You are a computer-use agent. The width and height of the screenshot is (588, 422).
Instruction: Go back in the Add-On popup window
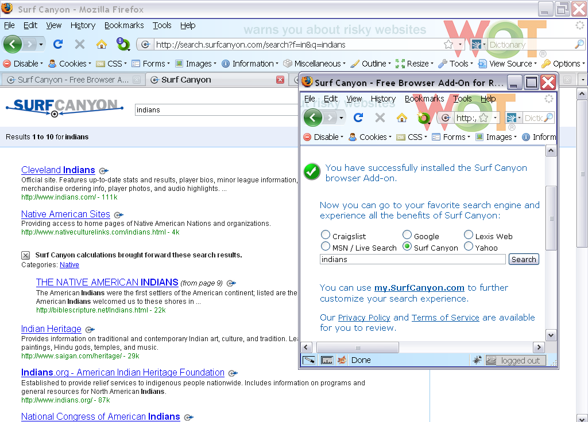point(313,118)
